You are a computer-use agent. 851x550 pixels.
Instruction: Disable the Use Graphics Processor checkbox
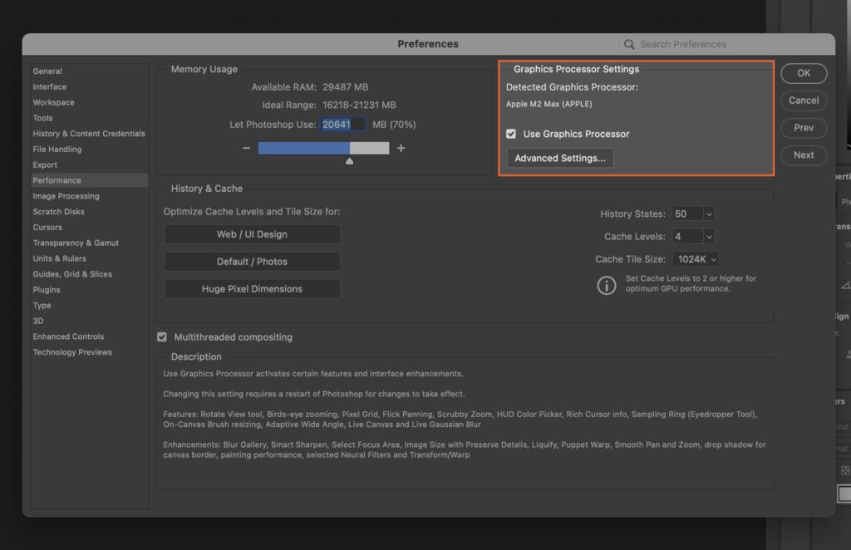[509, 133]
